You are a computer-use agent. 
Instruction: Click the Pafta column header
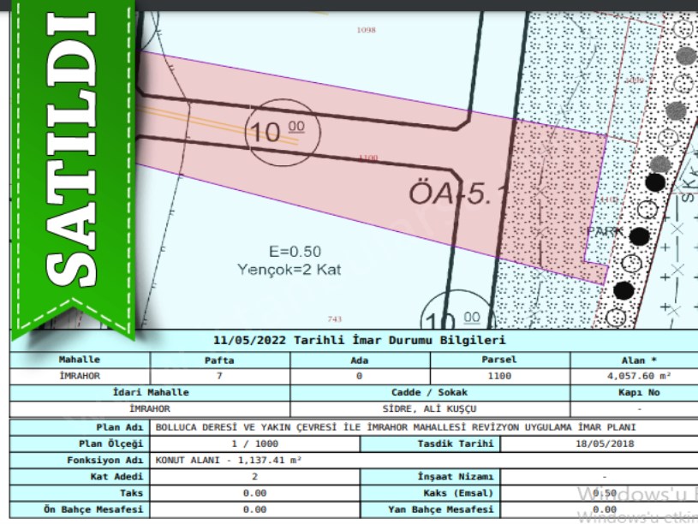tap(219, 360)
